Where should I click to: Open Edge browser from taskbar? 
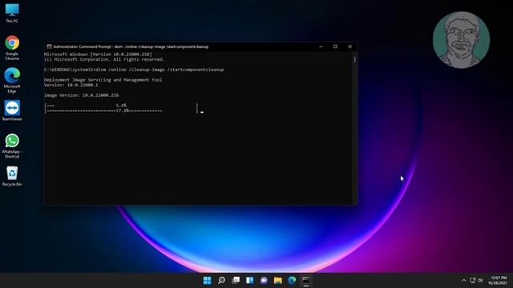tap(292, 281)
